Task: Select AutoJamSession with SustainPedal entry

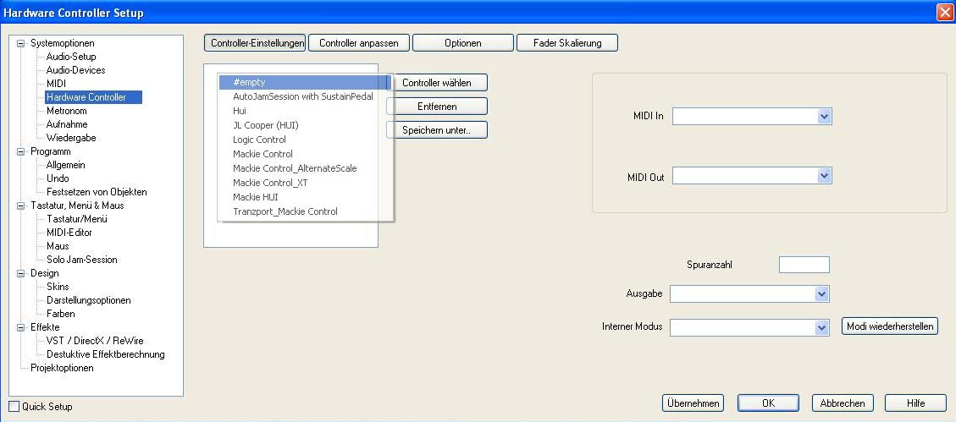Action: [305, 96]
